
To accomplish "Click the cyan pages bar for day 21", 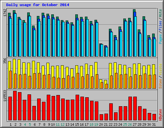I will (107, 52).
